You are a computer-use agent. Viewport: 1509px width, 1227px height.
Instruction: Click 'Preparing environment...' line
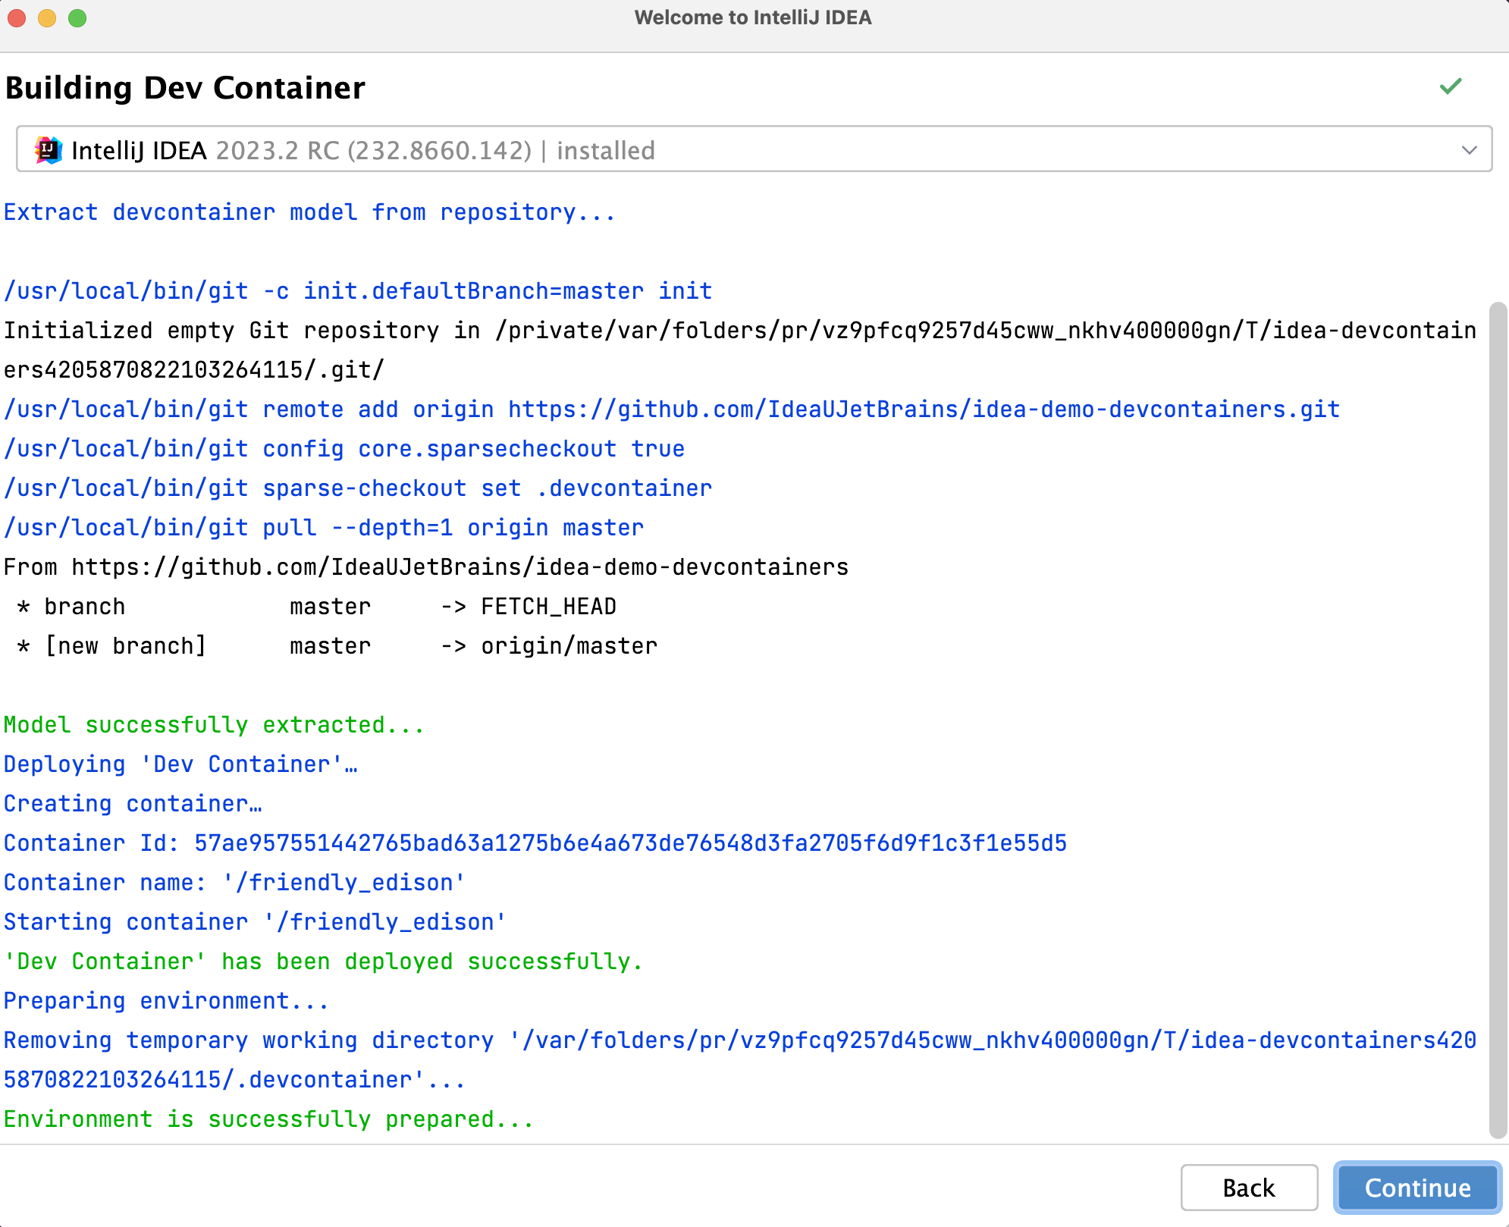point(166,1001)
